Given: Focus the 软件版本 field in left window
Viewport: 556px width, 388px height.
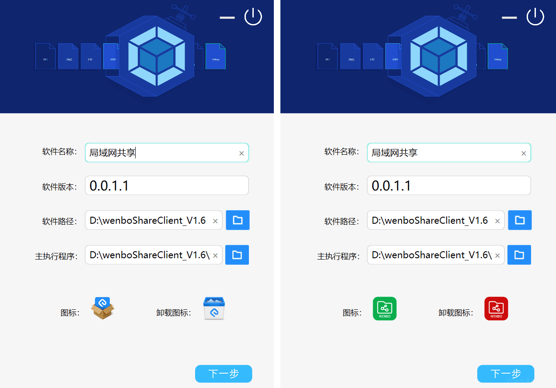Looking at the screenshot, I should (166, 186).
